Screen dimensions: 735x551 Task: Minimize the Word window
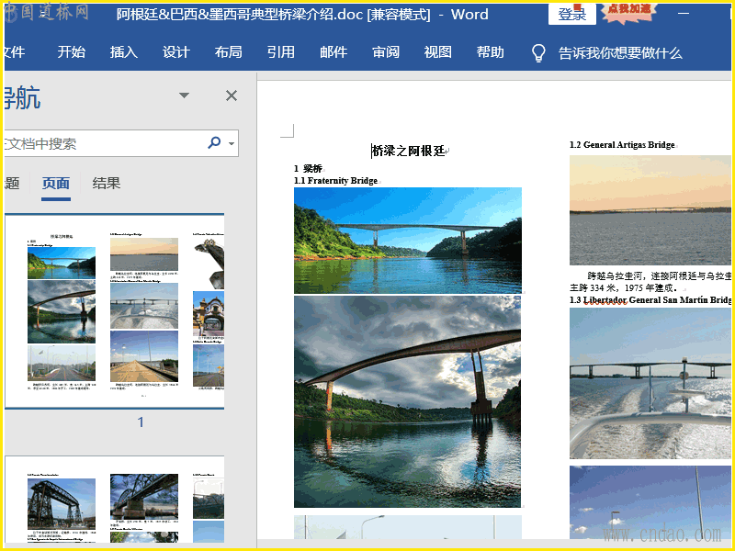pos(684,14)
